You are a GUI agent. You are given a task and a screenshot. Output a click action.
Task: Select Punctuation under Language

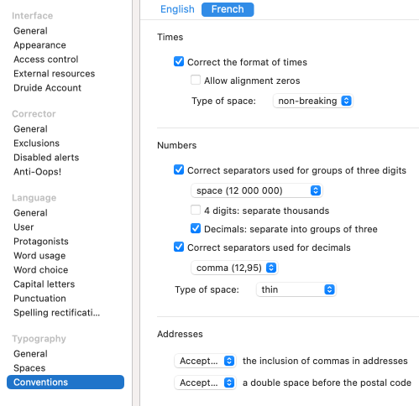pos(39,299)
